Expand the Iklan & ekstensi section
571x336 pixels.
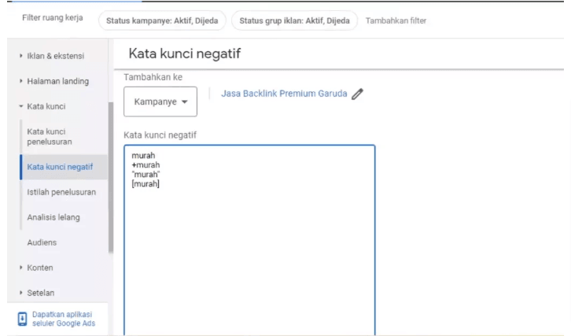[55, 55]
